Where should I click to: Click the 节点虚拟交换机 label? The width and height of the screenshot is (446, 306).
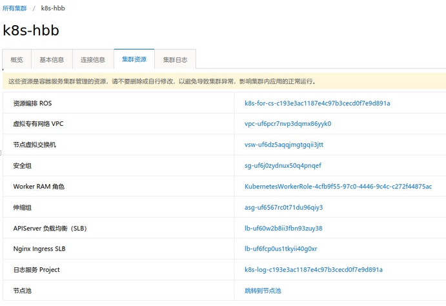click(34, 145)
